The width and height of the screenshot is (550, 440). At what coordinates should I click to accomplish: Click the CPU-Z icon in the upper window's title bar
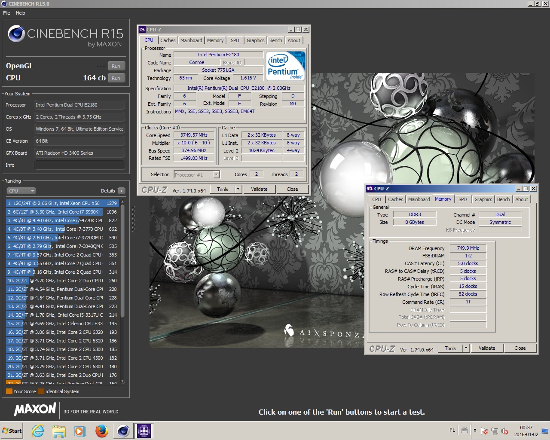142,30
